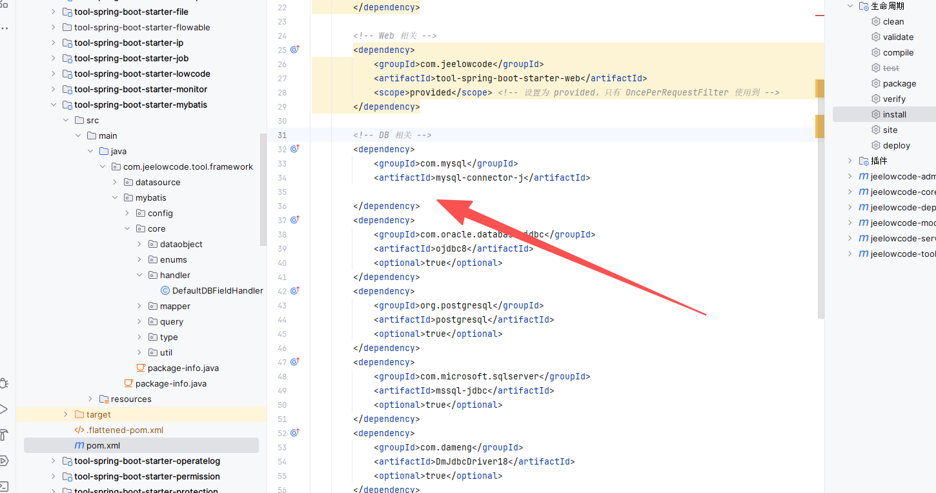Open the Build hammer tool window
This screenshot has height=493, width=936.
click(4, 434)
